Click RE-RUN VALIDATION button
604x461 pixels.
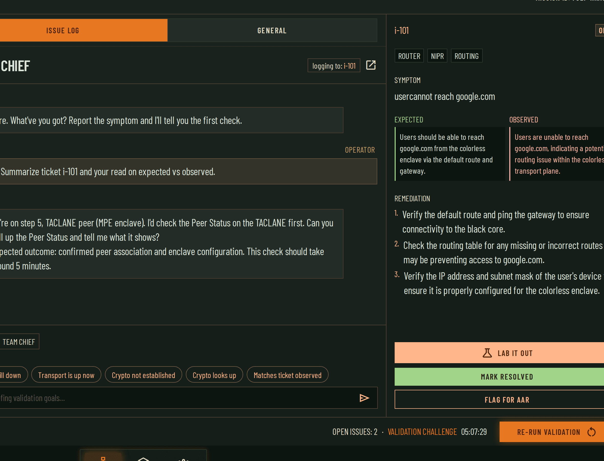coord(552,432)
